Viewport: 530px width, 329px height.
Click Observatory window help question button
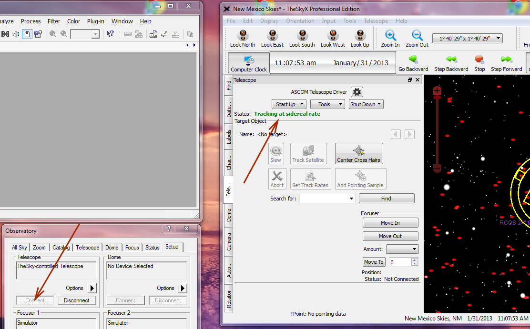coord(169,229)
